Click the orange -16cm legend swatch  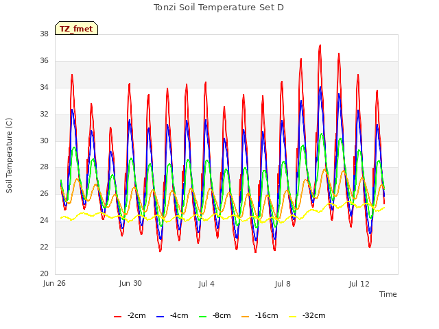tap(245, 317)
